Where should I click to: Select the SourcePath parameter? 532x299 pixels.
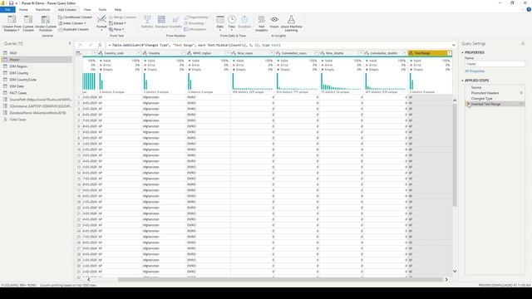37,100
